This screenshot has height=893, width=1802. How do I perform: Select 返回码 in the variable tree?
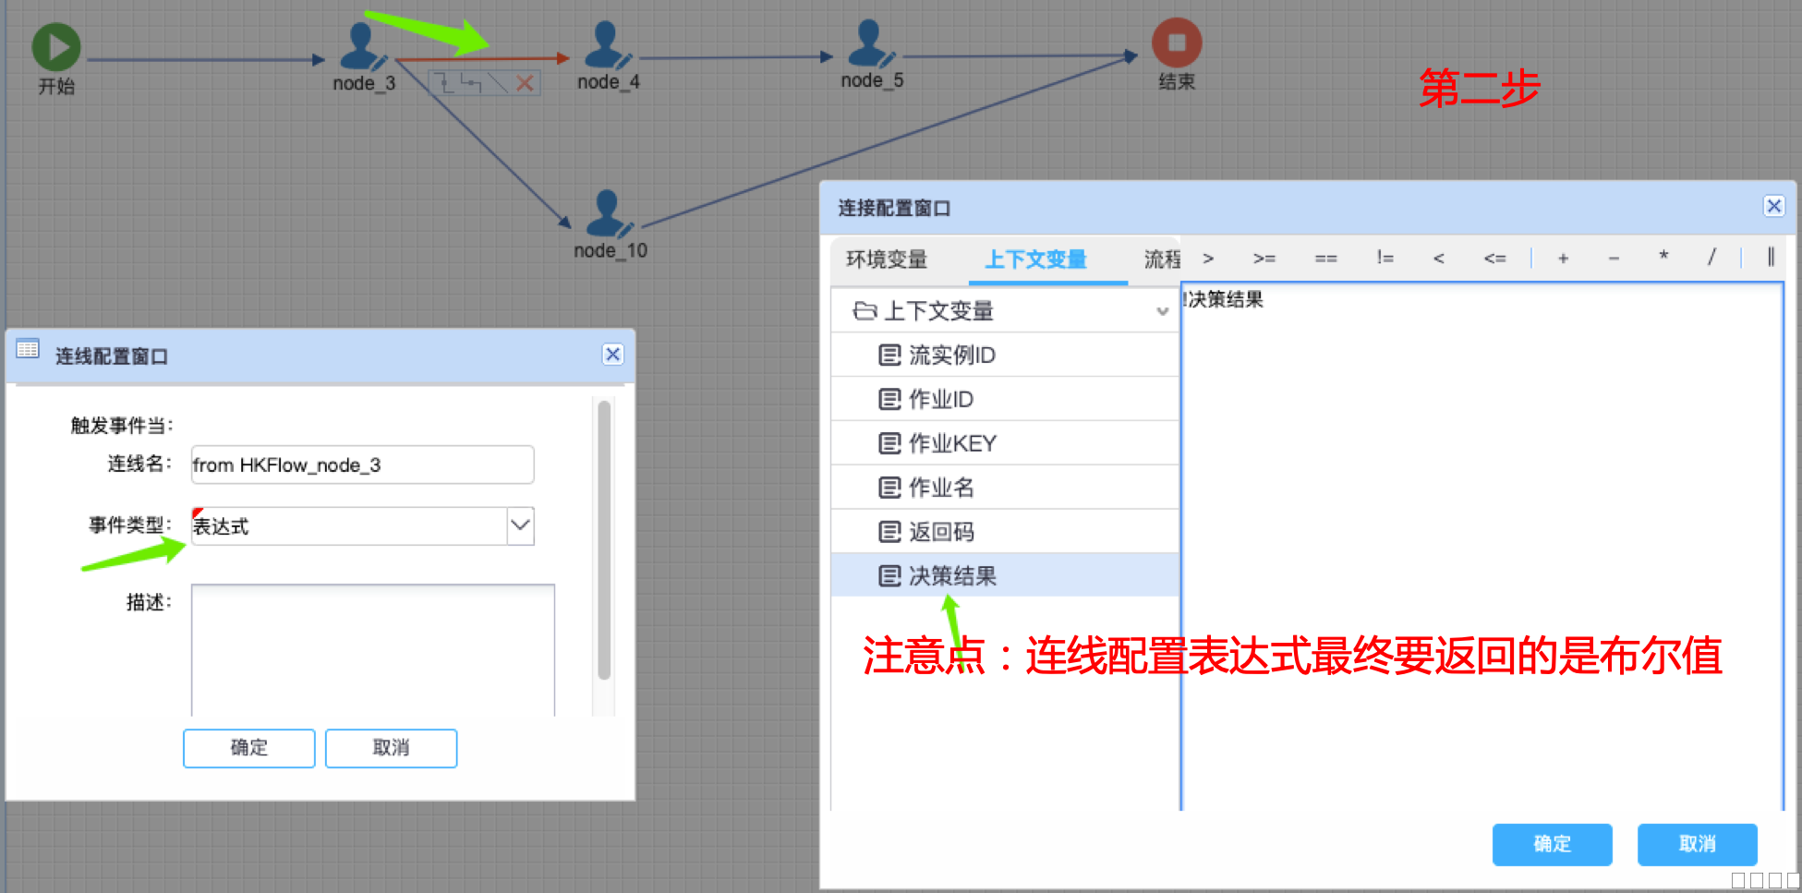coord(940,532)
